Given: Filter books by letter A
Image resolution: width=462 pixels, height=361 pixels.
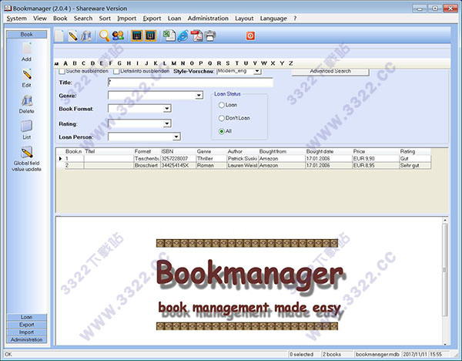Looking at the screenshot, I should [x=65, y=63].
